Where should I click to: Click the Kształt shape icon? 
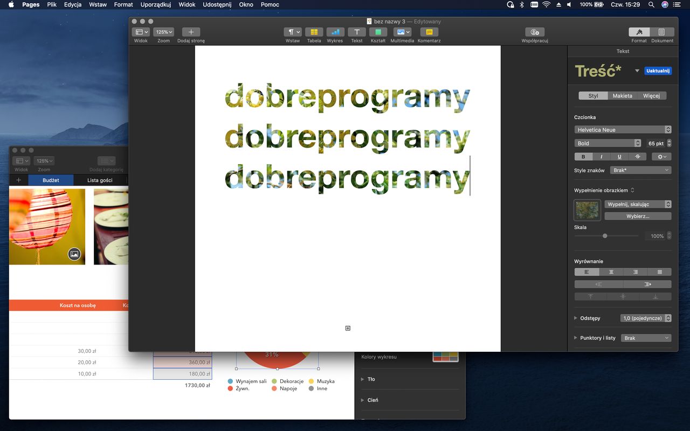tap(378, 32)
